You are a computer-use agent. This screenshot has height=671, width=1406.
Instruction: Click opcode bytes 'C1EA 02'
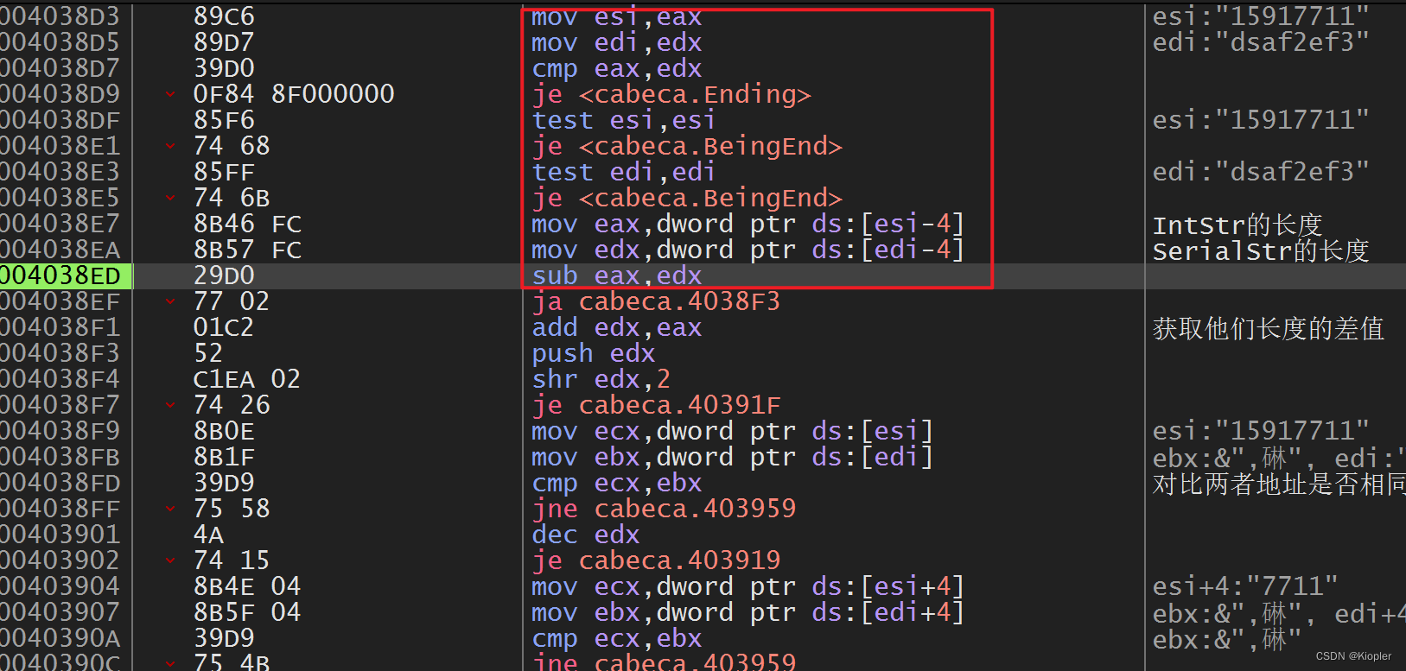point(247,379)
